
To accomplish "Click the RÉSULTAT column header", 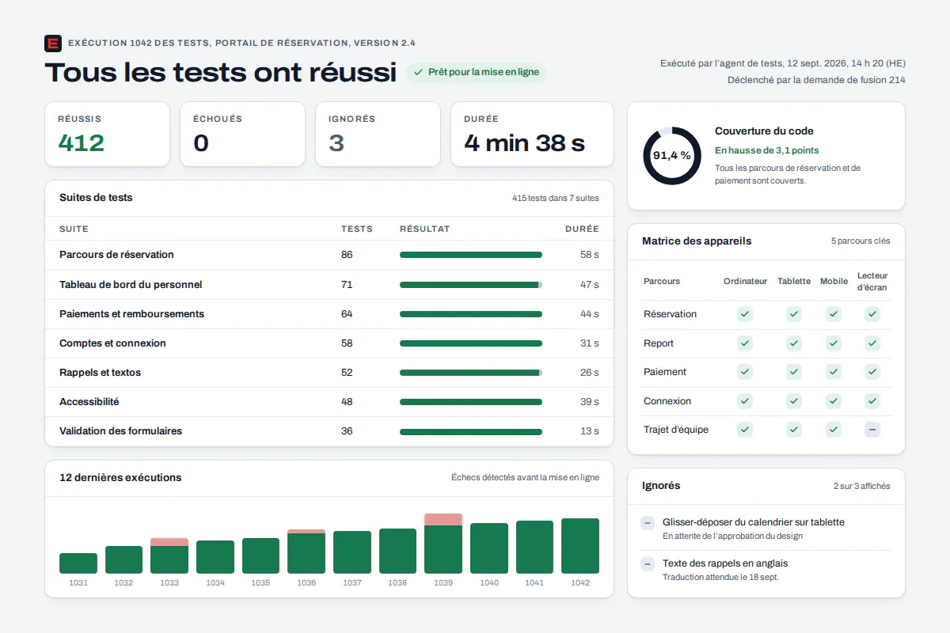I will point(424,229).
